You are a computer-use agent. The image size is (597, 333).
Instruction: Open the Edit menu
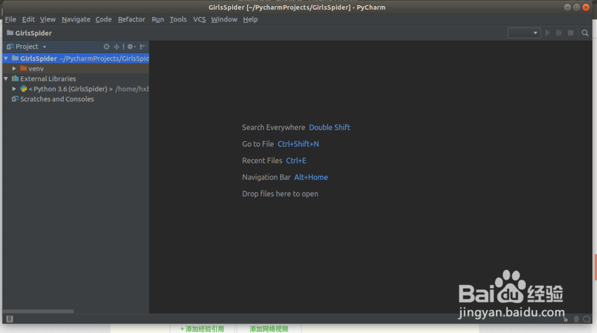tap(28, 20)
